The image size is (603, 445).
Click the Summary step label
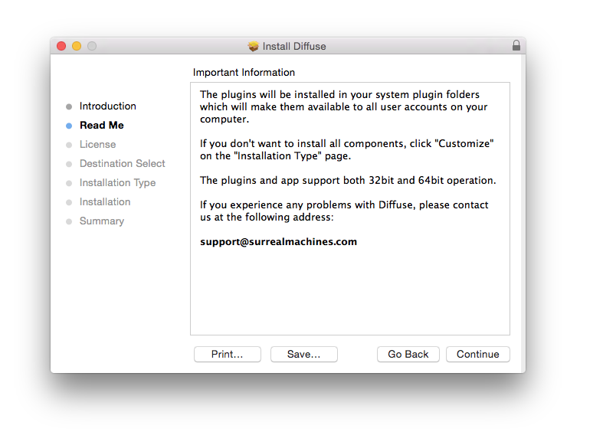(x=101, y=221)
